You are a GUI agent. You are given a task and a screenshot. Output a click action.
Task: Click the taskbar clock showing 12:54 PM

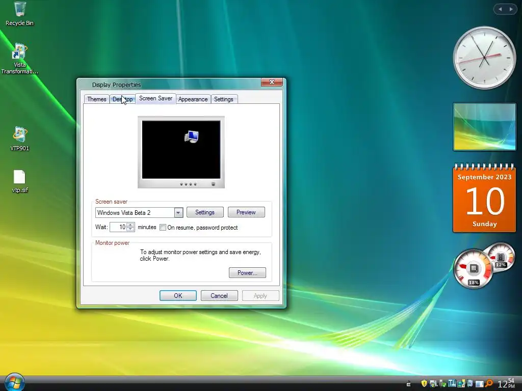click(506, 383)
